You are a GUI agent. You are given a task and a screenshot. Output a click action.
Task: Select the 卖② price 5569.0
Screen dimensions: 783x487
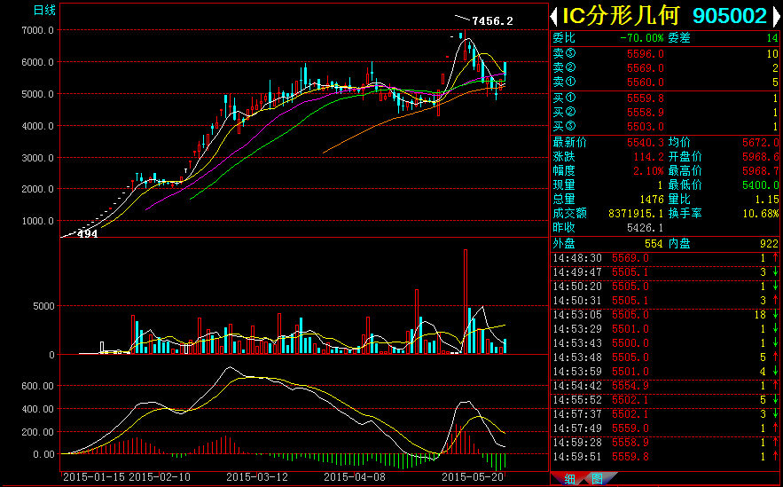point(646,68)
